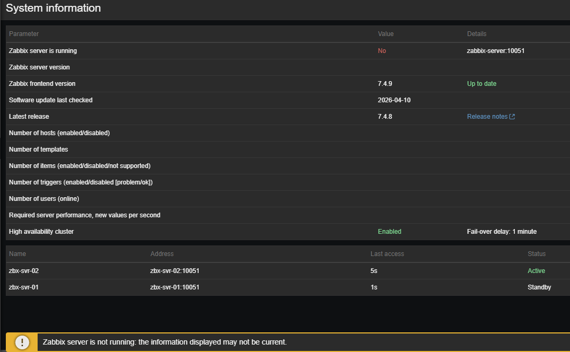Click the external link icon beside Release notes

coord(512,117)
